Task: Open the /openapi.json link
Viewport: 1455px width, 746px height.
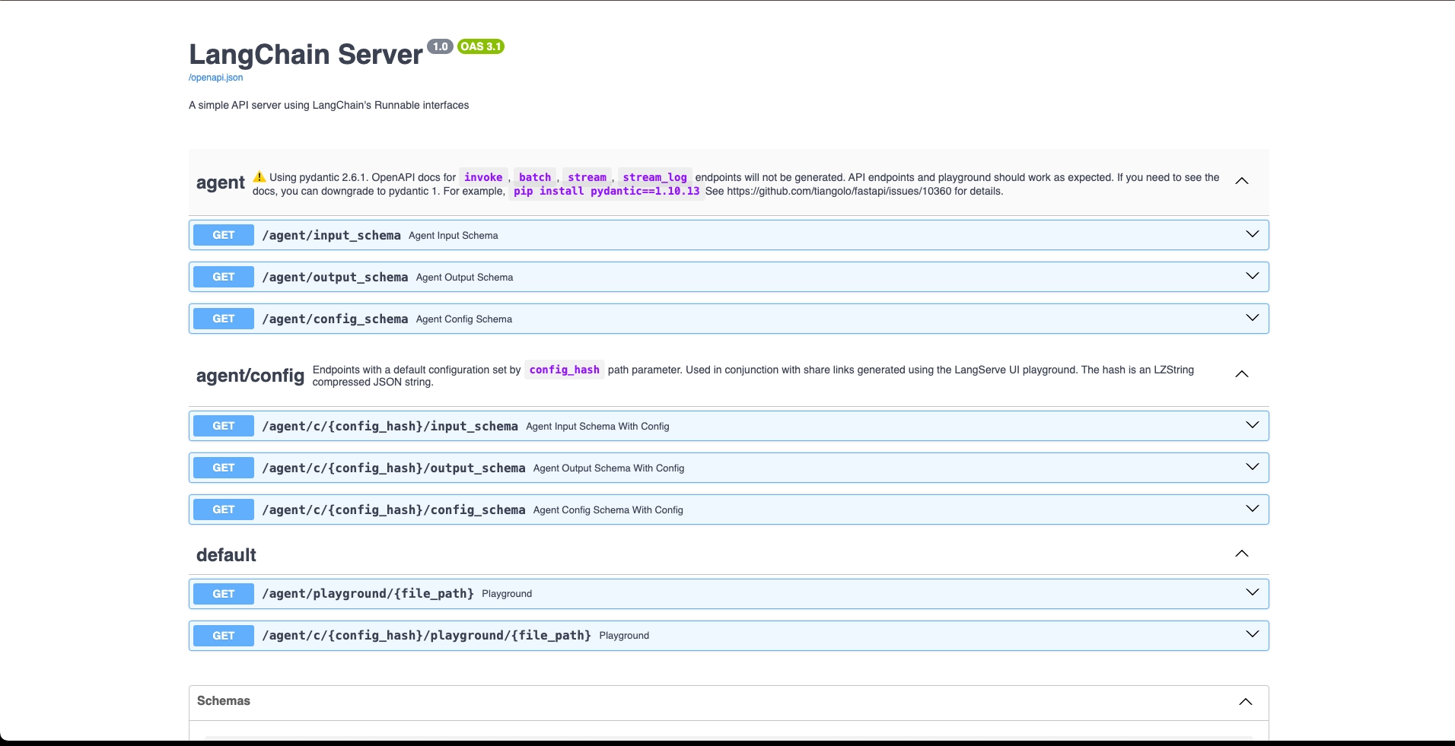Action: point(215,78)
